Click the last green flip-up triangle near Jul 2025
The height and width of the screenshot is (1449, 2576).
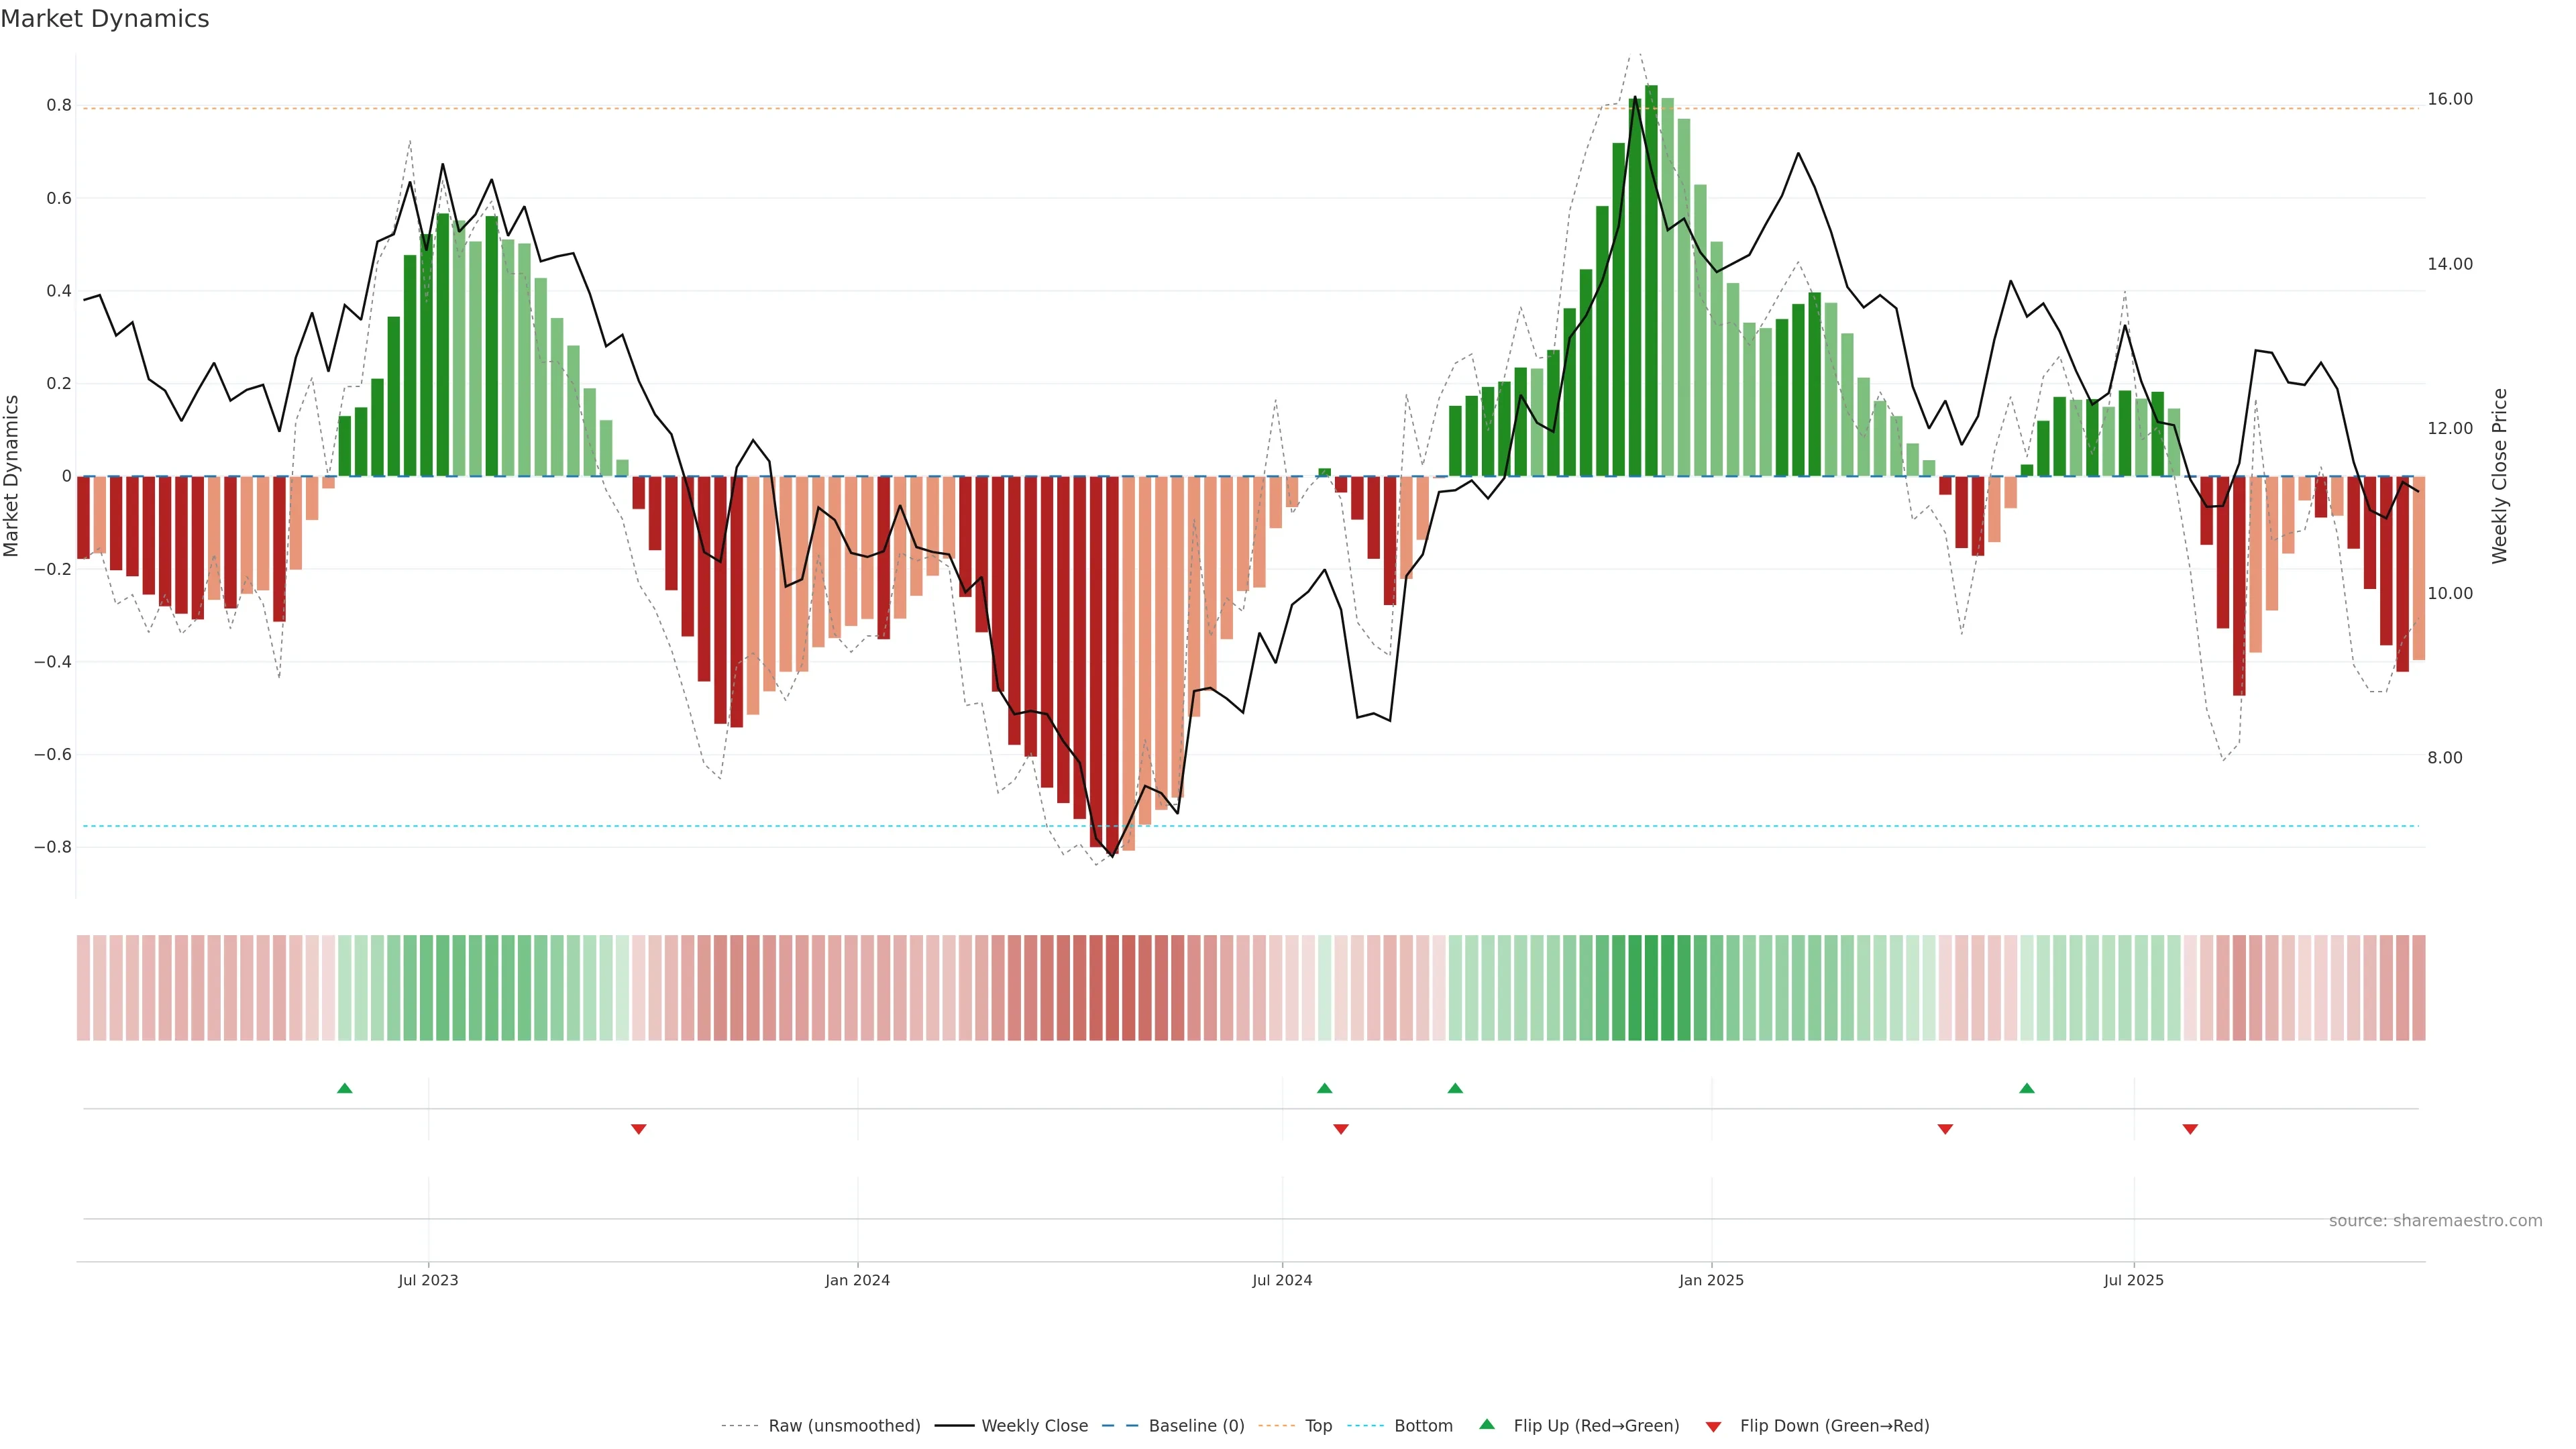click(2027, 1088)
